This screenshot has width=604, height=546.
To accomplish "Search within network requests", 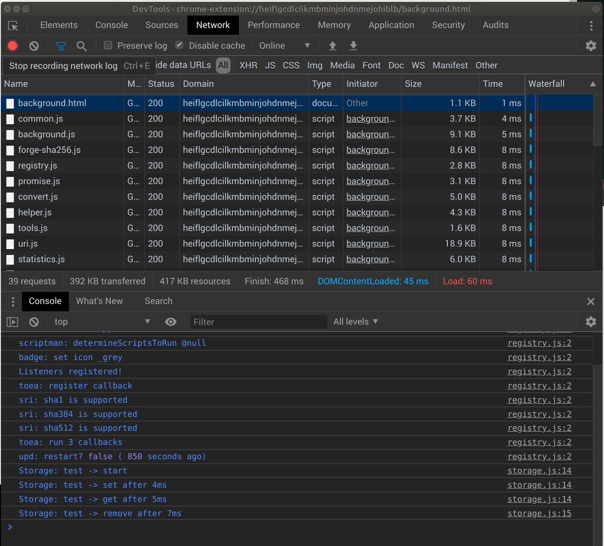I will point(82,45).
